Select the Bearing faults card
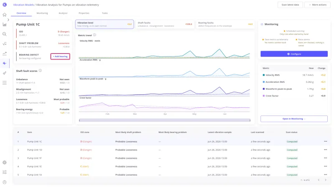This screenshot has height=187, width=334. [x=225, y=24]
